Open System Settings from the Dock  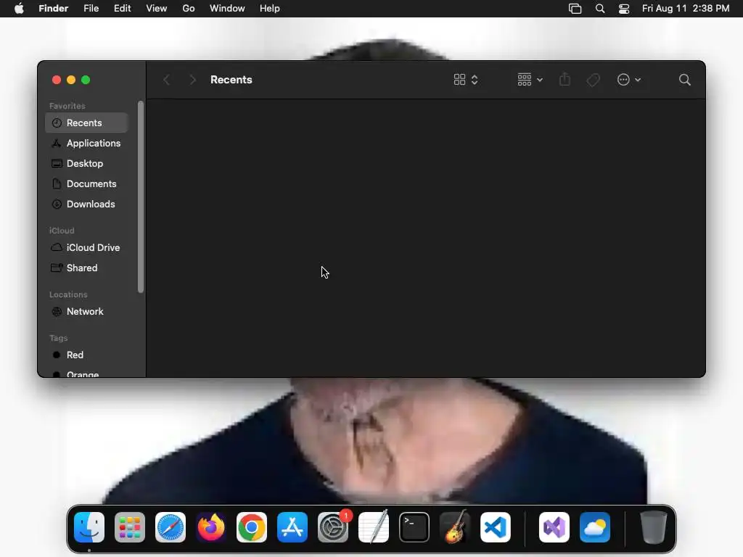333,527
